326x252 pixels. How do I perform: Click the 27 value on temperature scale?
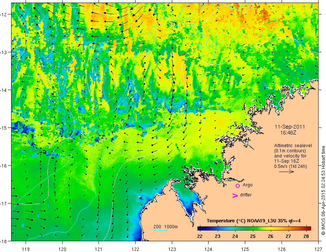click(x=288, y=236)
